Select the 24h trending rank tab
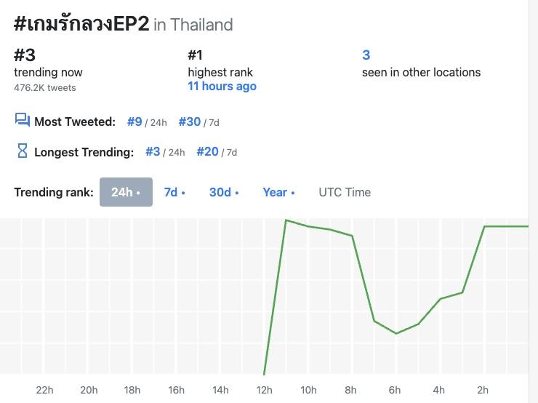This screenshot has height=403, width=538. pos(126,192)
